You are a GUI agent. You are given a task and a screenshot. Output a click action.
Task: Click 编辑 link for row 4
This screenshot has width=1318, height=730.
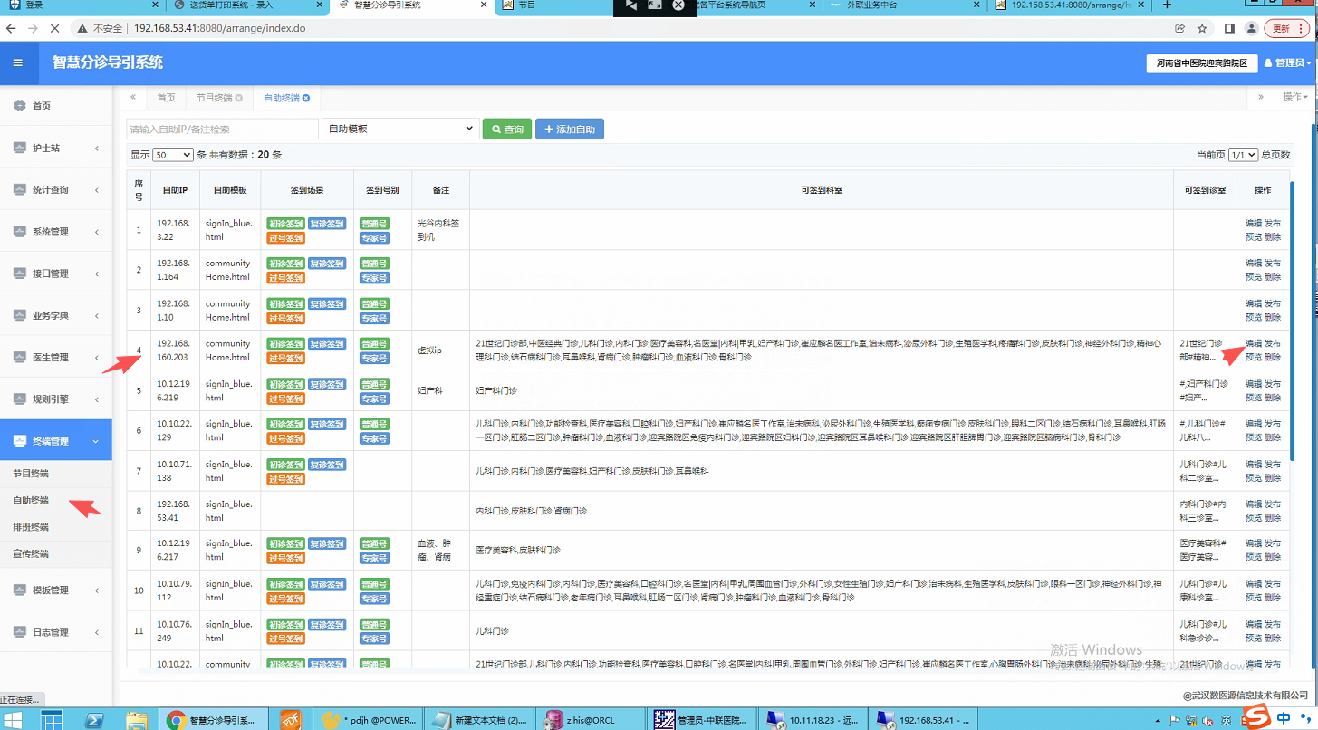pos(1253,344)
